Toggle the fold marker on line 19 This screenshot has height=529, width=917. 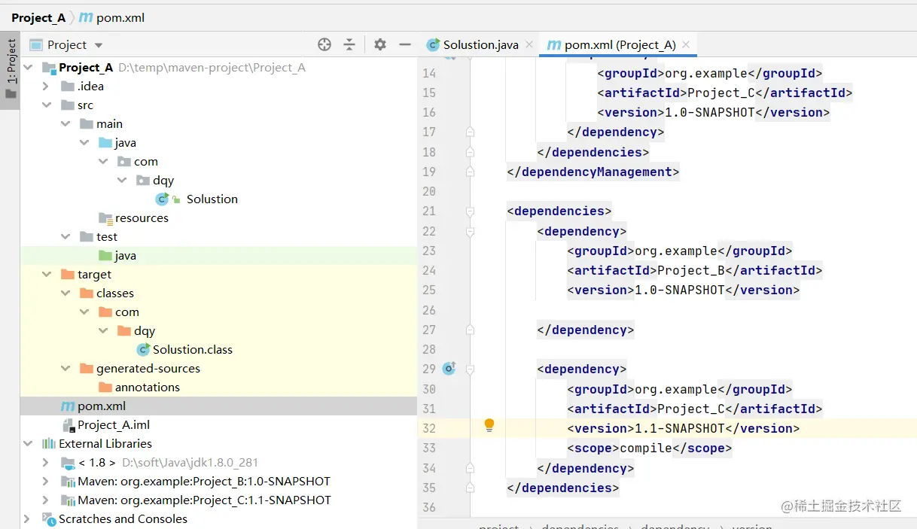(470, 172)
